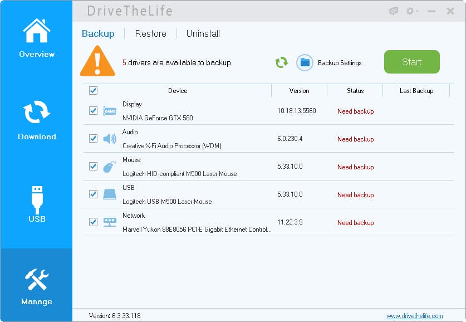Click the Logitech mouse device icon

109,167
